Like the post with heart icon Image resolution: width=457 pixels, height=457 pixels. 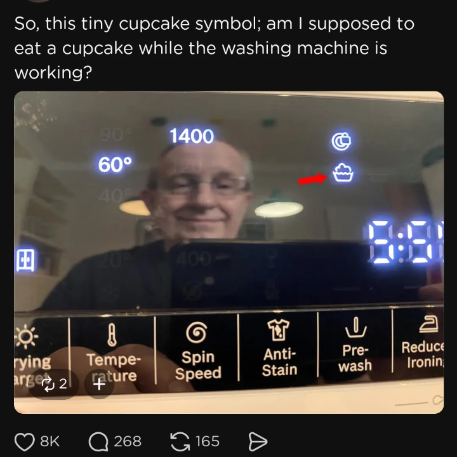(x=25, y=440)
